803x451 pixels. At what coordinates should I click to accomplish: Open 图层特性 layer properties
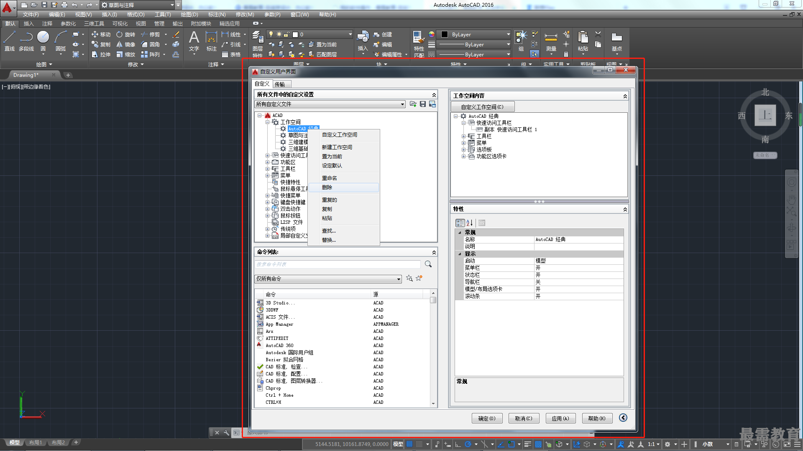click(x=258, y=44)
